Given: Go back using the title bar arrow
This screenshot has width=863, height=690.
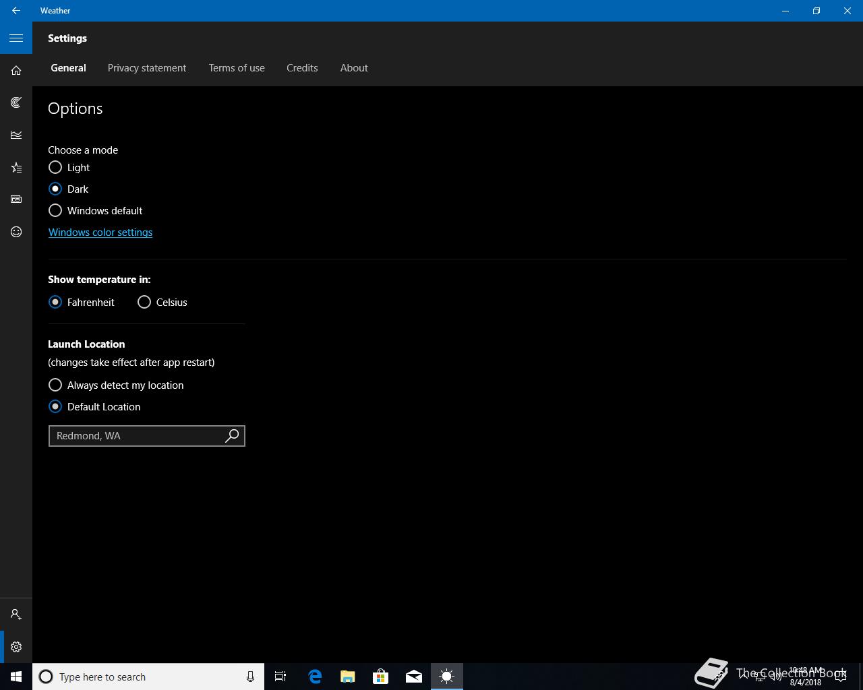Looking at the screenshot, I should (x=16, y=11).
